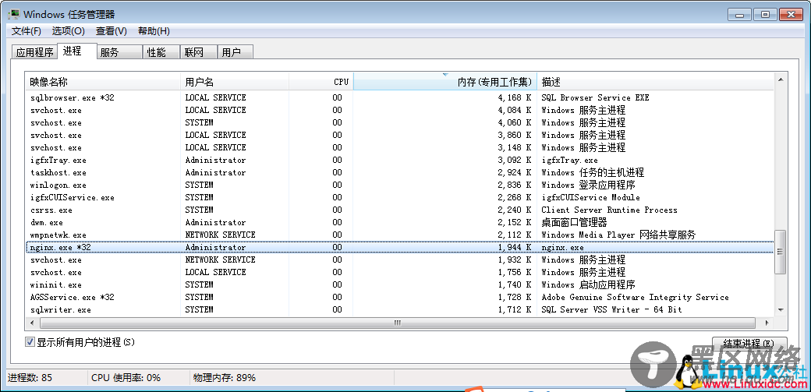Screen dimensions: 811x392
Task: Click Windows Media Player 网络共享服务 description
Action: (x=618, y=235)
